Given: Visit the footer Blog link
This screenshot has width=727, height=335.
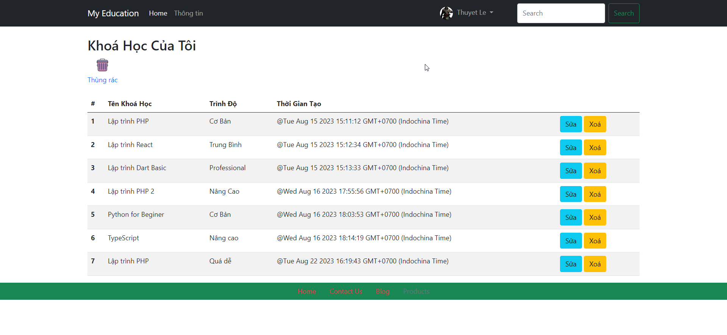Looking at the screenshot, I should click(382, 291).
